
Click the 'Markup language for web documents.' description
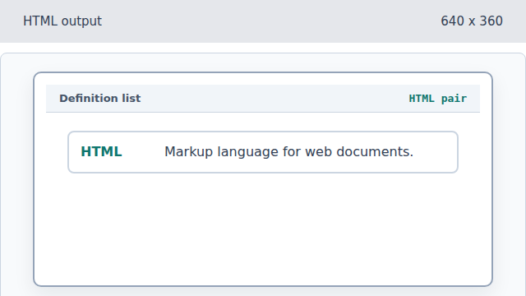pyautogui.click(x=288, y=151)
